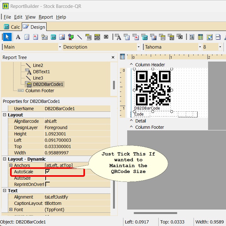Open the Report menu

[x=46, y=17]
